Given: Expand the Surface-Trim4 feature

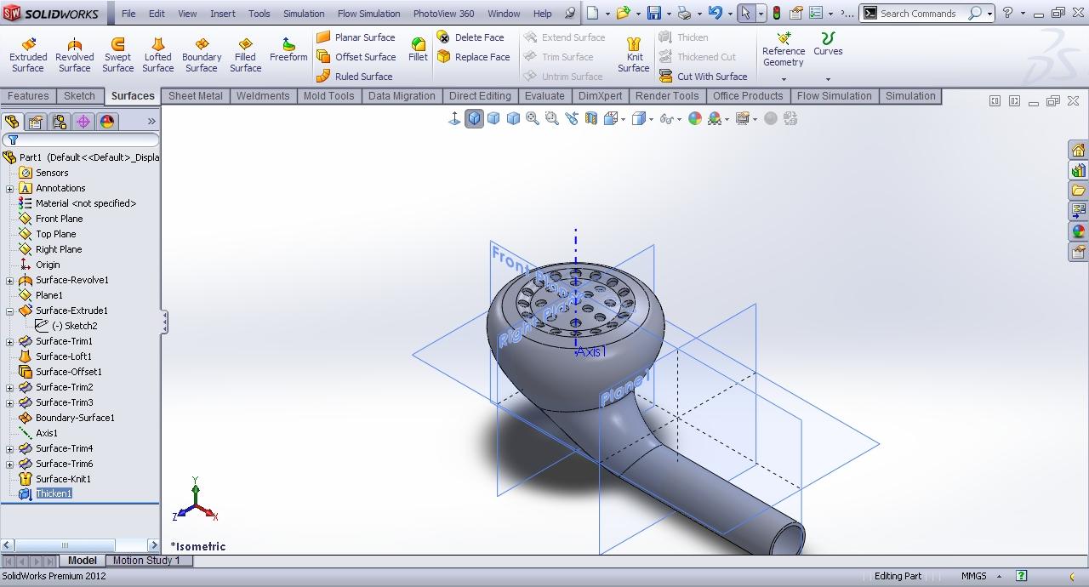Looking at the screenshot, I should pos(10,448).
